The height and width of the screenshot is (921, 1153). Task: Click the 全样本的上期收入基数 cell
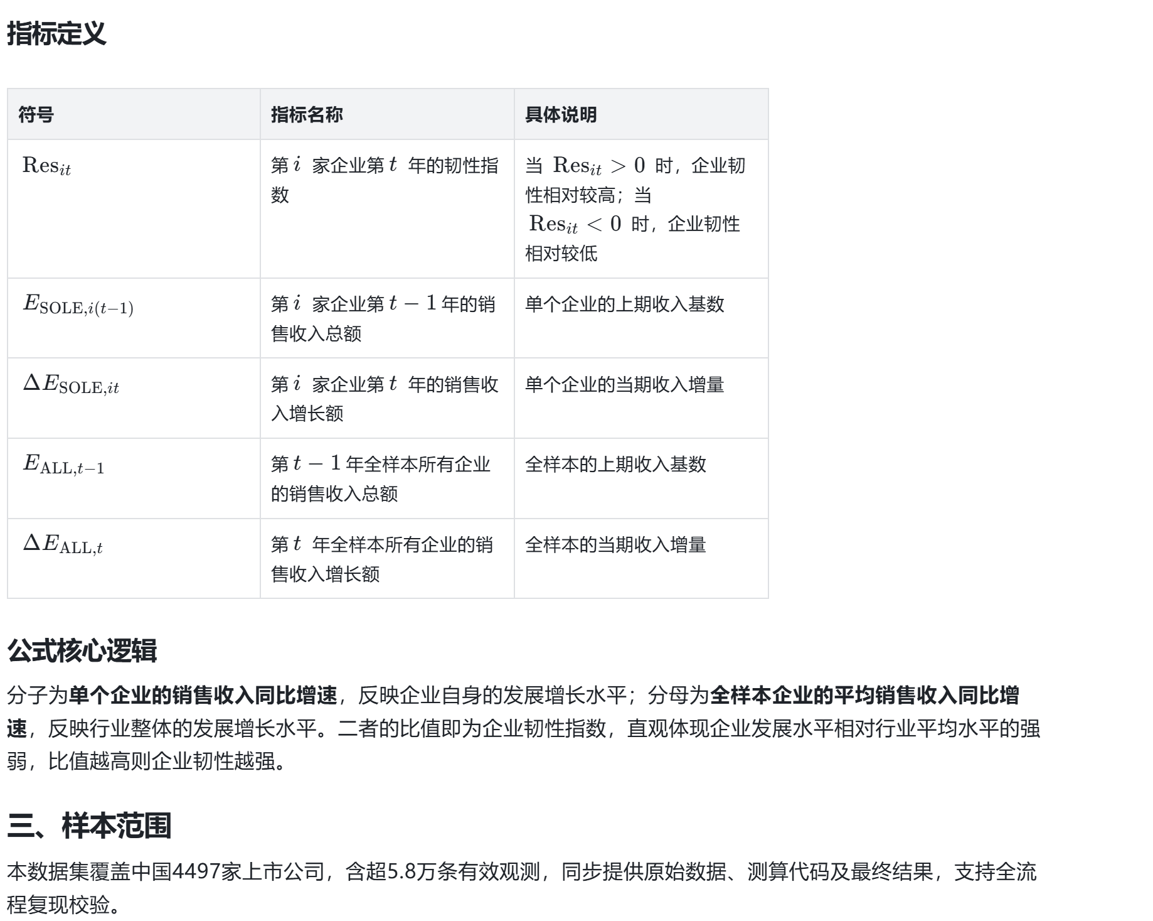615,465
